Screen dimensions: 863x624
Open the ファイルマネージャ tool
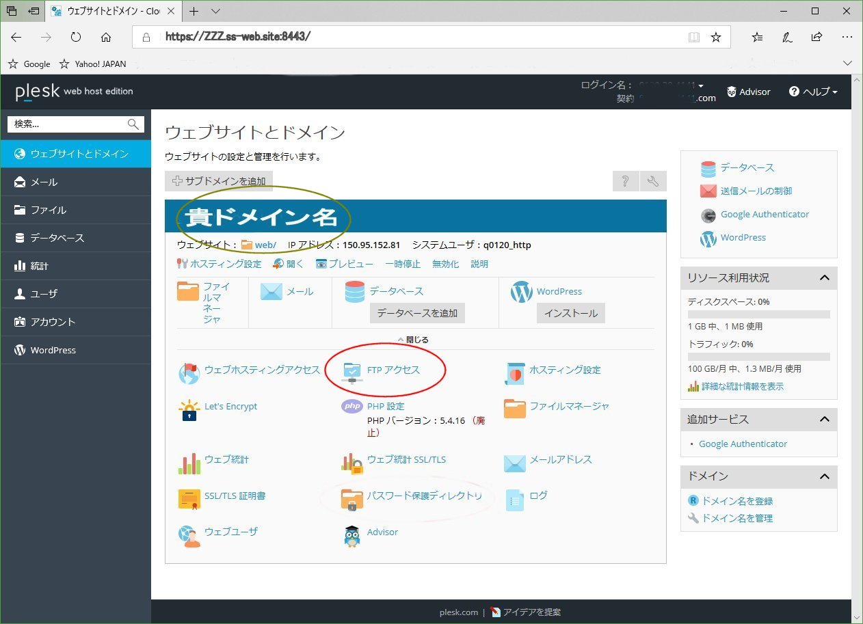pos(570,406)
